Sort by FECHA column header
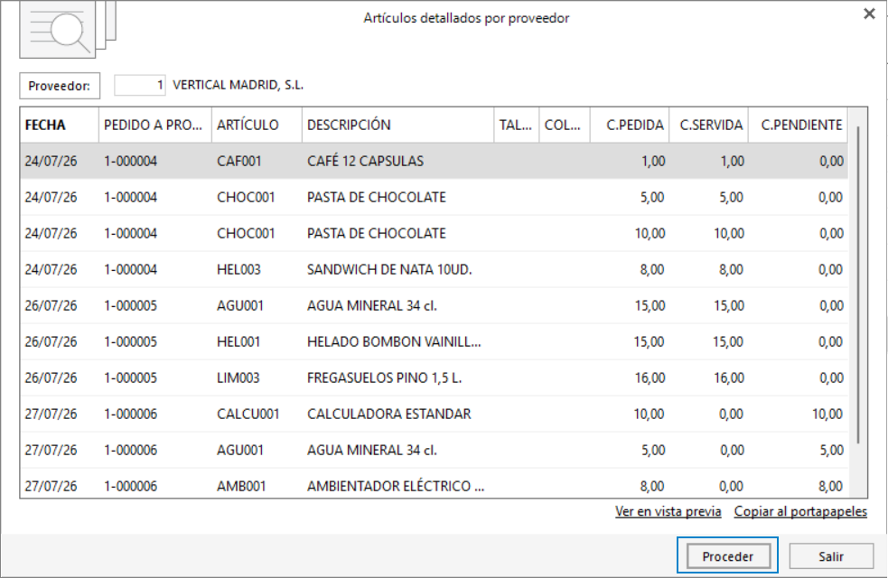Image resolution: width=888 pixels, height=578 pixels. tap(59, 126)
